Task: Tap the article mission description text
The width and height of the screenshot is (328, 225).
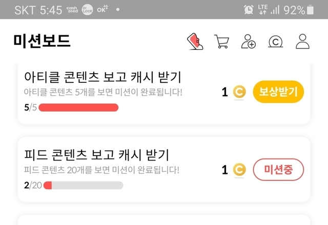Action: 103,93
